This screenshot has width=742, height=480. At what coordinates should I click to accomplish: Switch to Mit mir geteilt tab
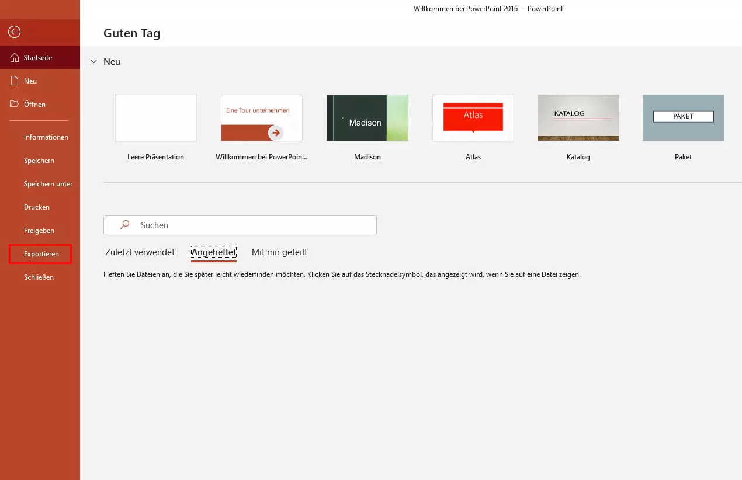279,252
